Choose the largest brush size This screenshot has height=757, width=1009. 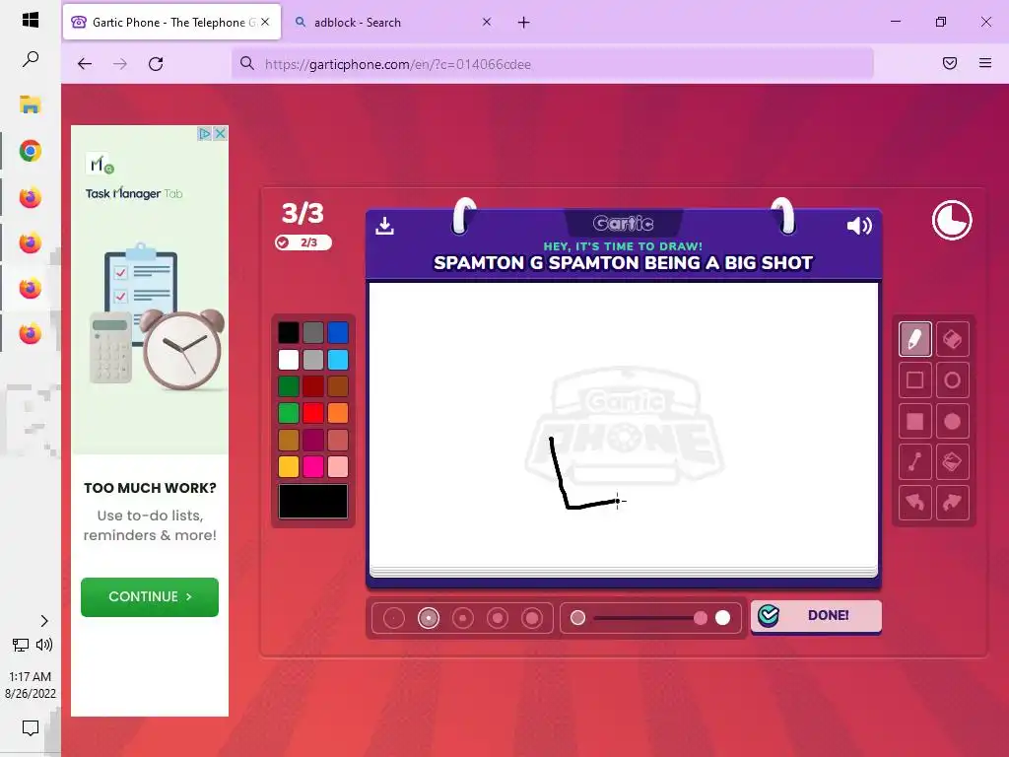click(532, 618)
